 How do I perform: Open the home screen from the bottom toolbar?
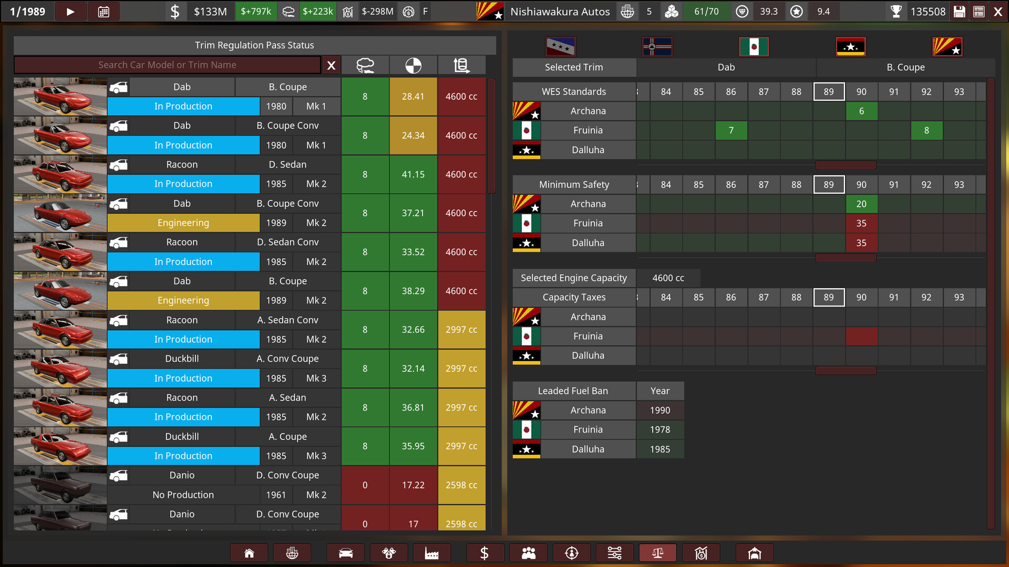coord(249,552)
